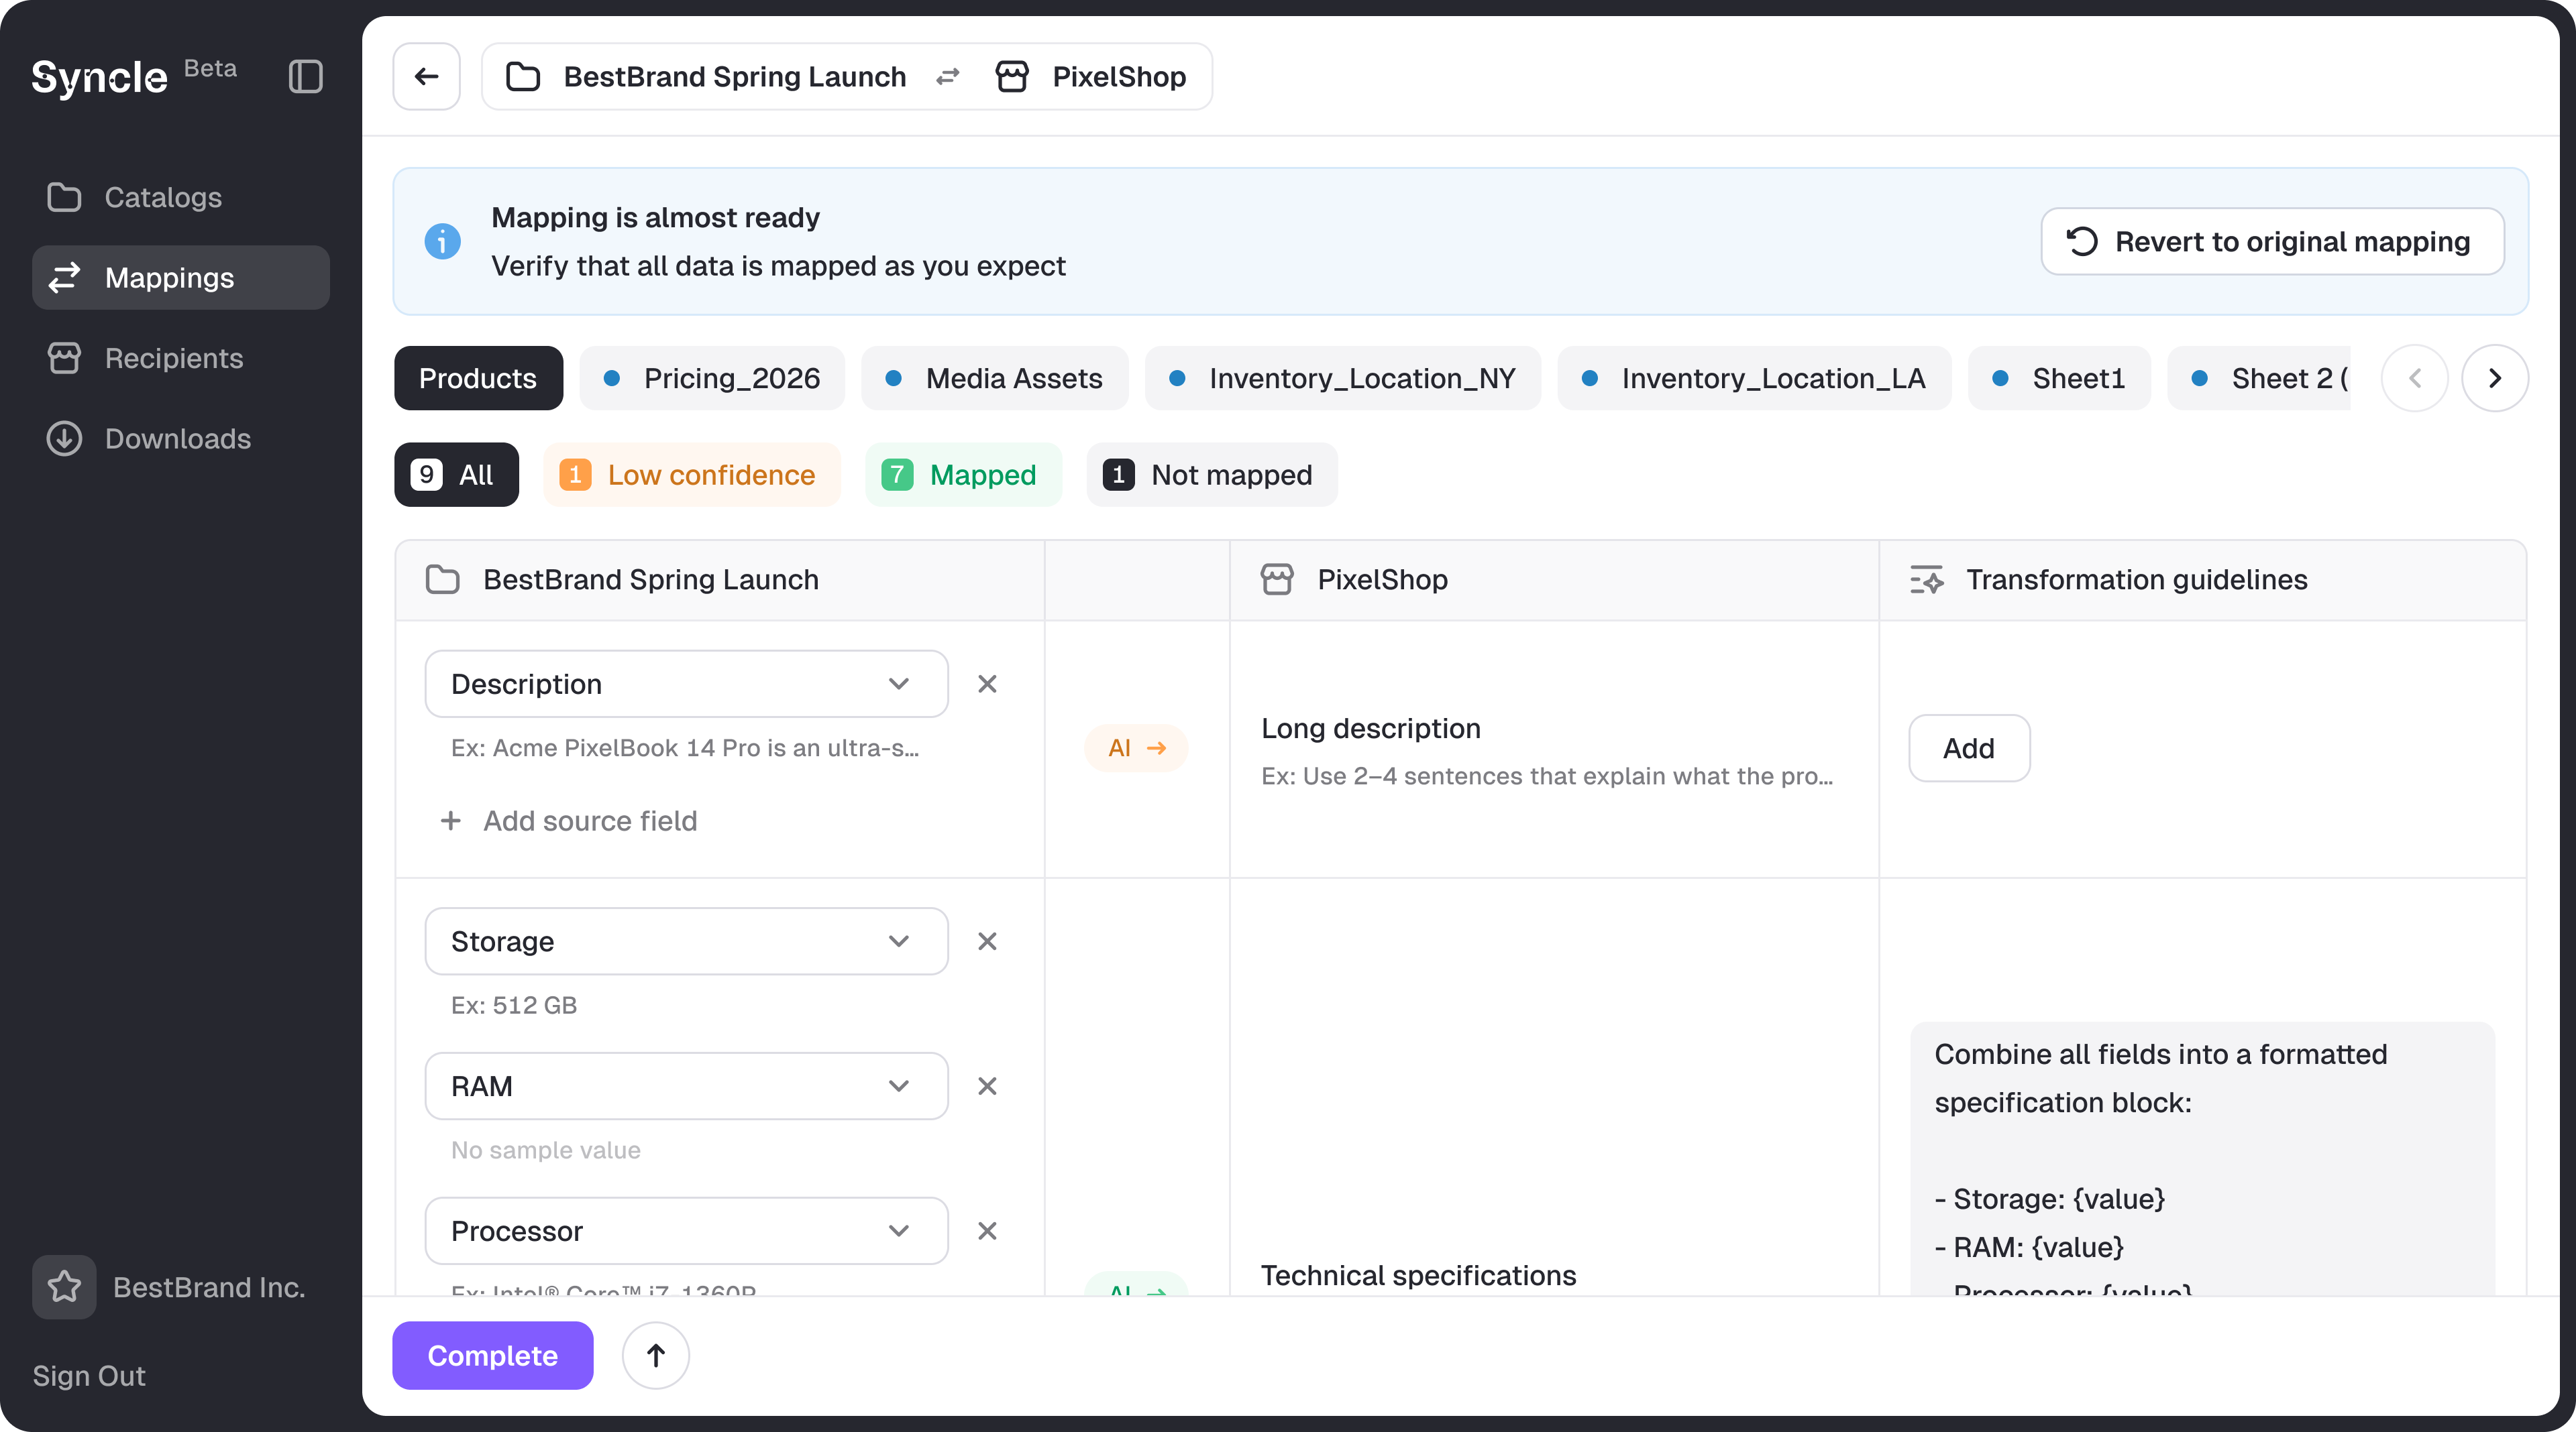Screen dimensions: 2576x1432
Task: Collapse the sidebar panel icon
Action: 305,77
